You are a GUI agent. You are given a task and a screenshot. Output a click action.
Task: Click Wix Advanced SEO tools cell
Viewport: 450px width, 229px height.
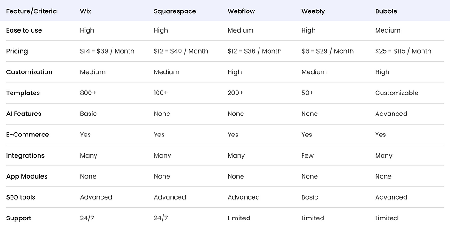(96, 197)
